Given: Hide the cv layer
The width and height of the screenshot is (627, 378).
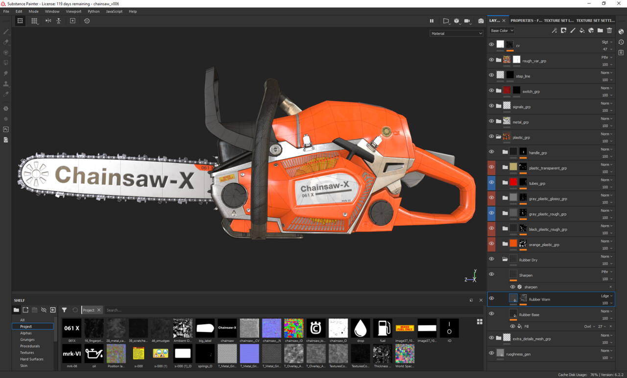Looking at the screenshot, I should (x=491, y=44).
